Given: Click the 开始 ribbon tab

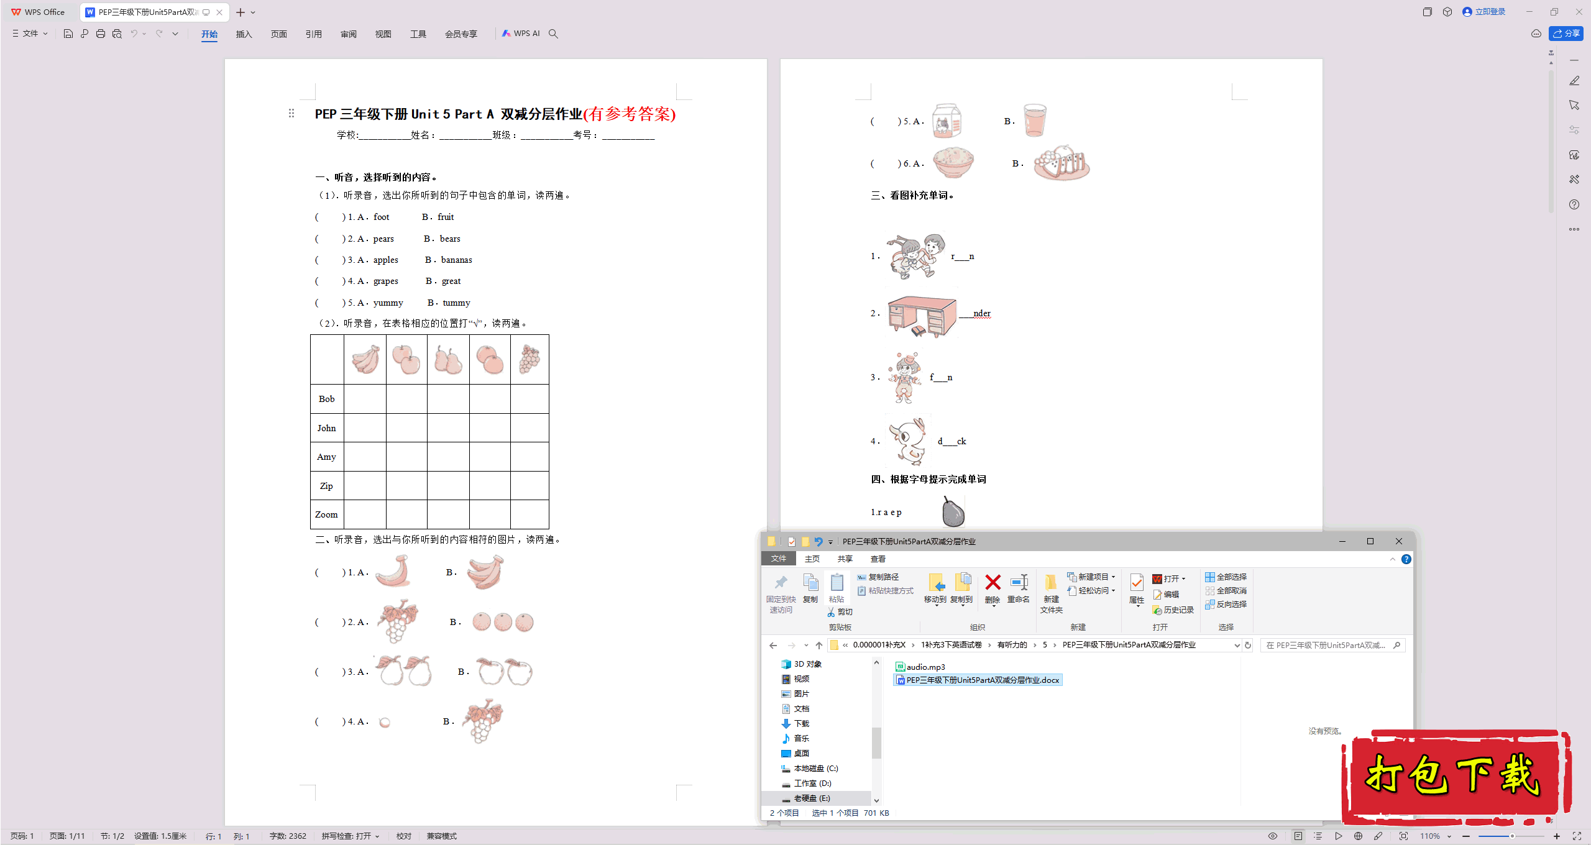Looking at the screenshot, I should (208, 34).
